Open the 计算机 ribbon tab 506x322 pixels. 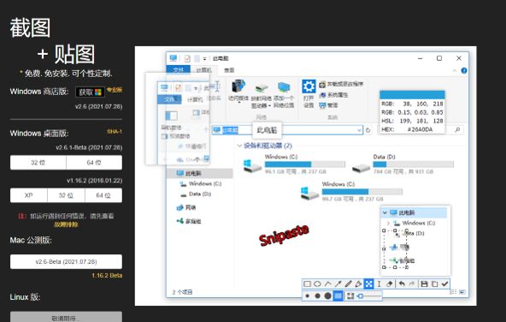coord(203,70)
